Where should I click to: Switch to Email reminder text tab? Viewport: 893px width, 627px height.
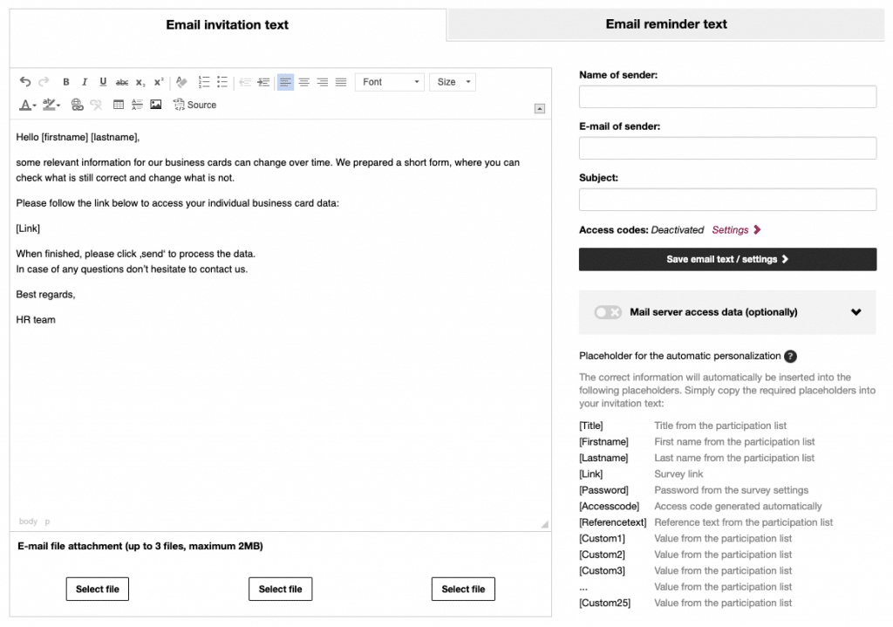665,24
